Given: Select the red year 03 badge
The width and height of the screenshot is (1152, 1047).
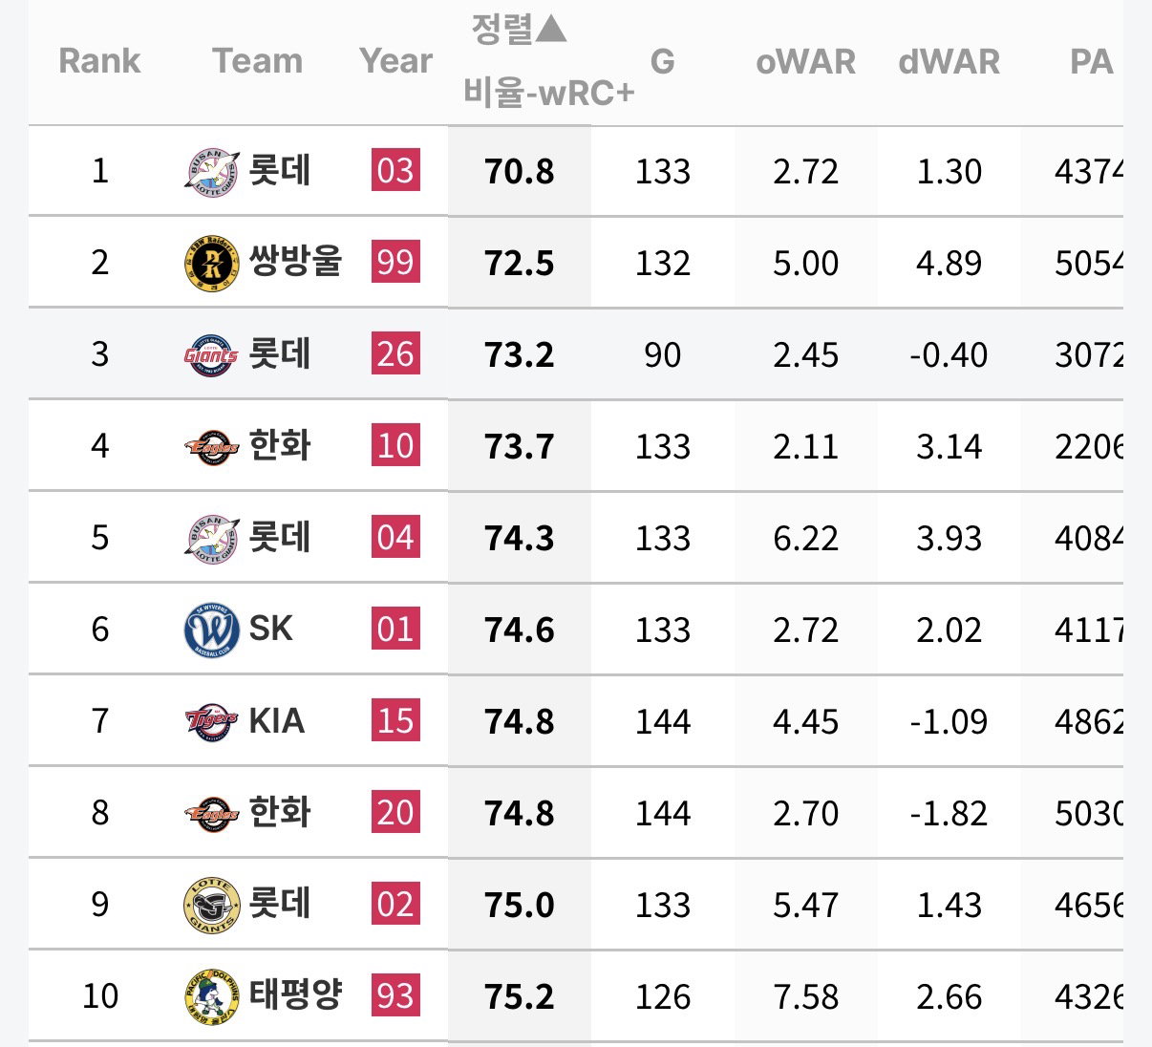Looking at the screenshot, I should [x=395, y=171].
